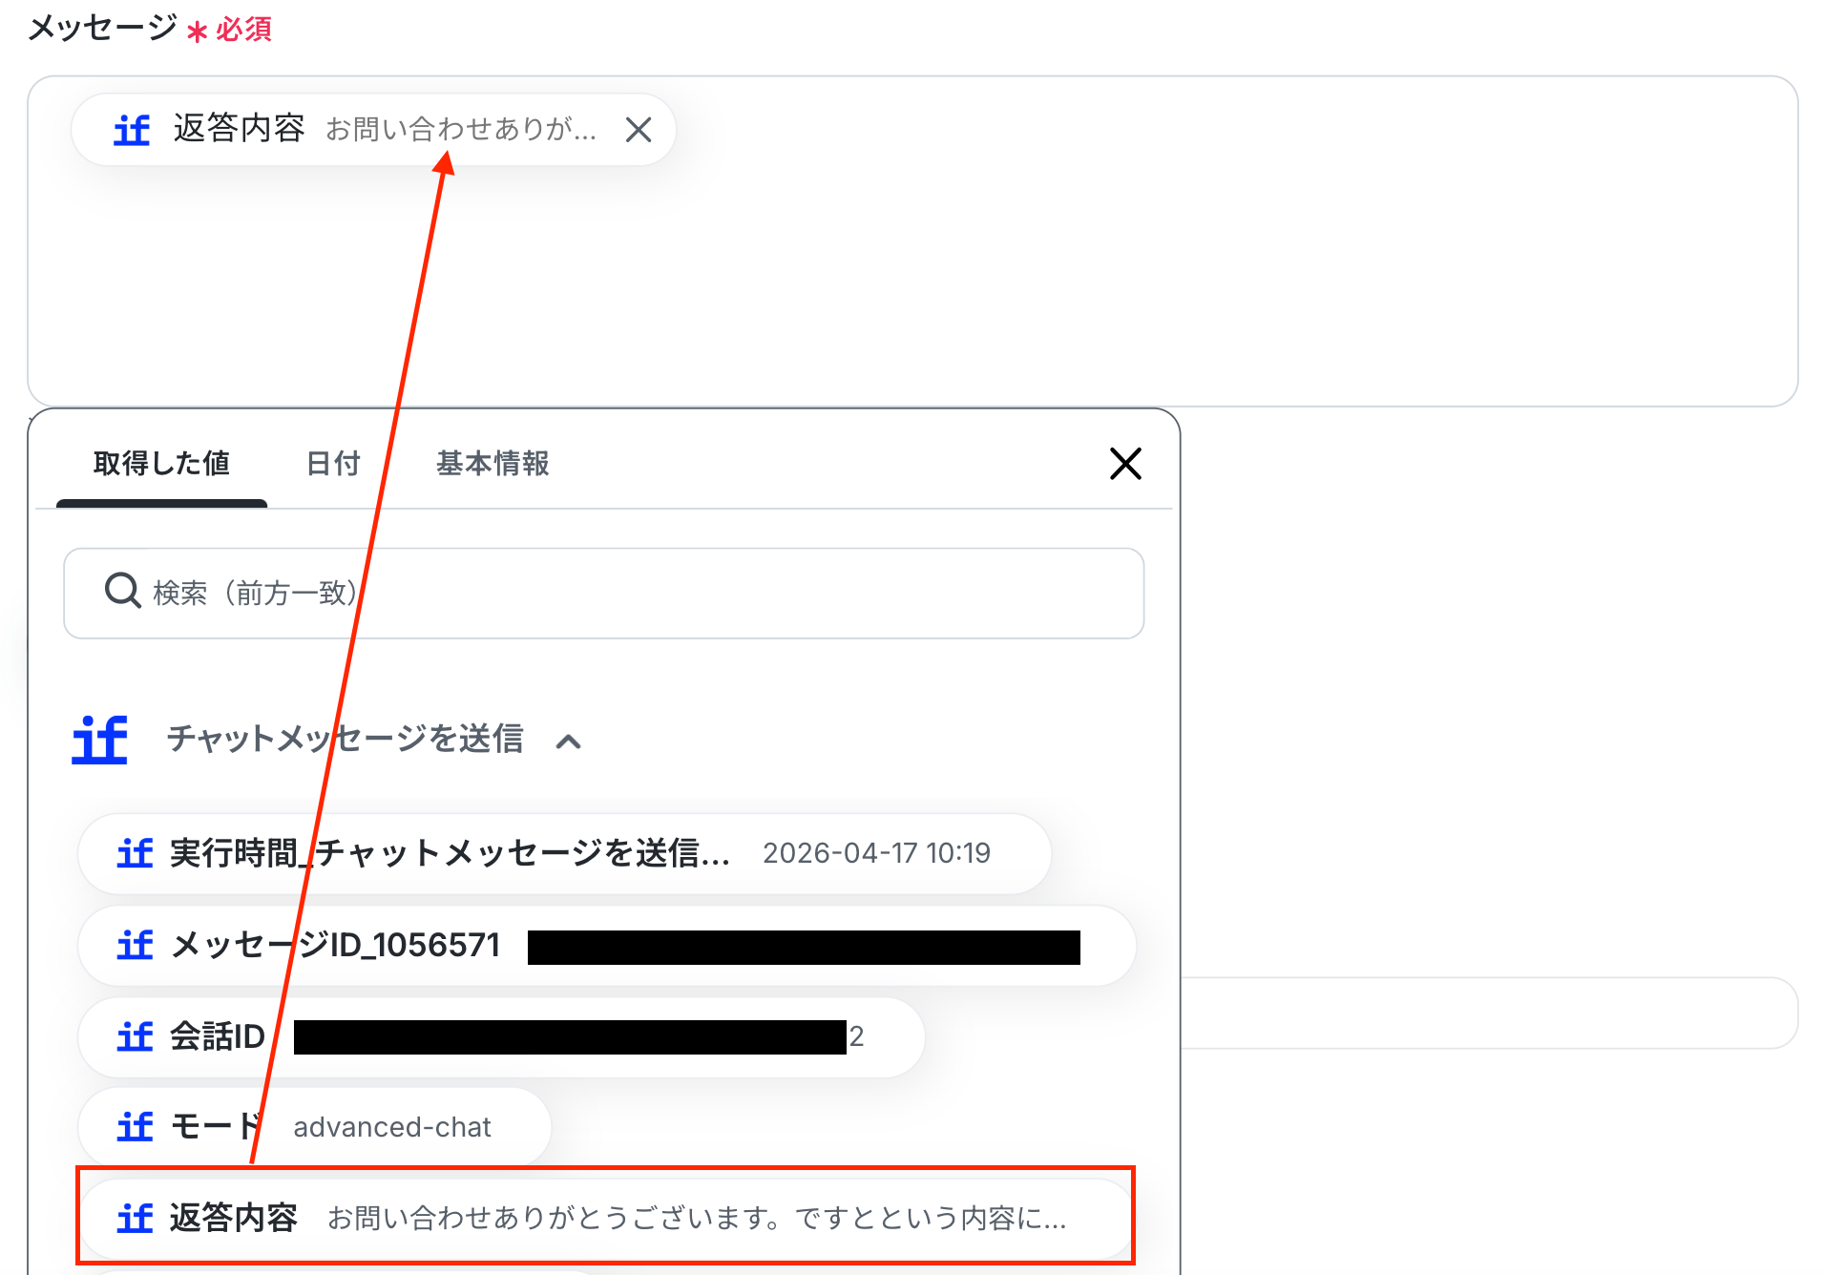Remove the 返答内容 chip from message field
This screenshot has width=1823, height=1275.
click(639, 130)
